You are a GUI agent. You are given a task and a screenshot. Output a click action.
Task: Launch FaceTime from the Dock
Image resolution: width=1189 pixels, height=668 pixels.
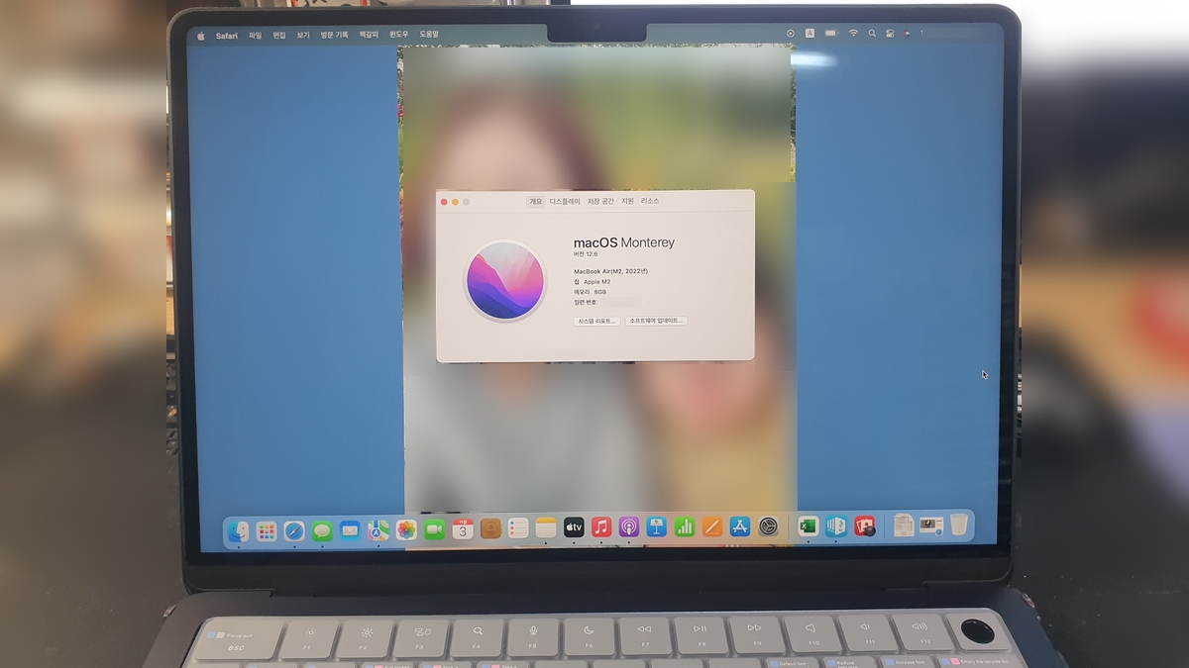pos(434,530)
